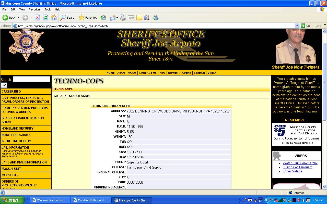Click the sidebar Search text field

tap(32, 79)
